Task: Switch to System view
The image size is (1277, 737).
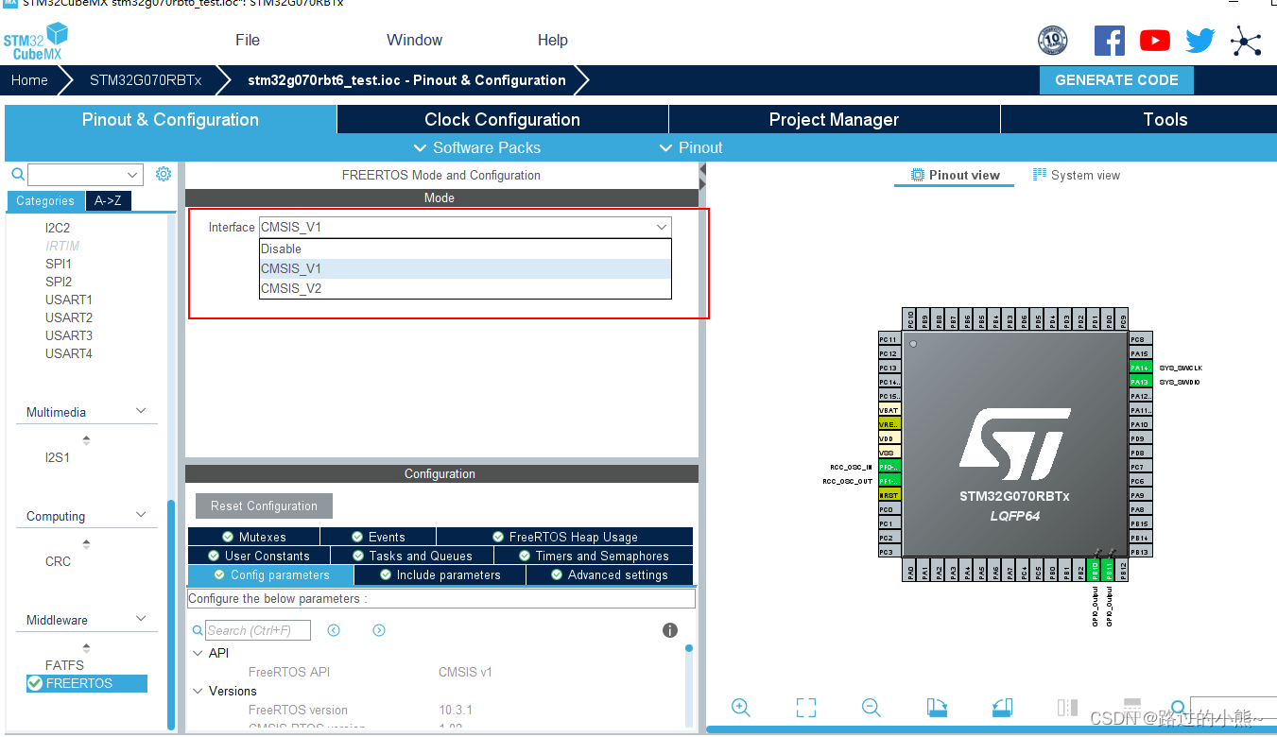Action: click(1077, 175)
